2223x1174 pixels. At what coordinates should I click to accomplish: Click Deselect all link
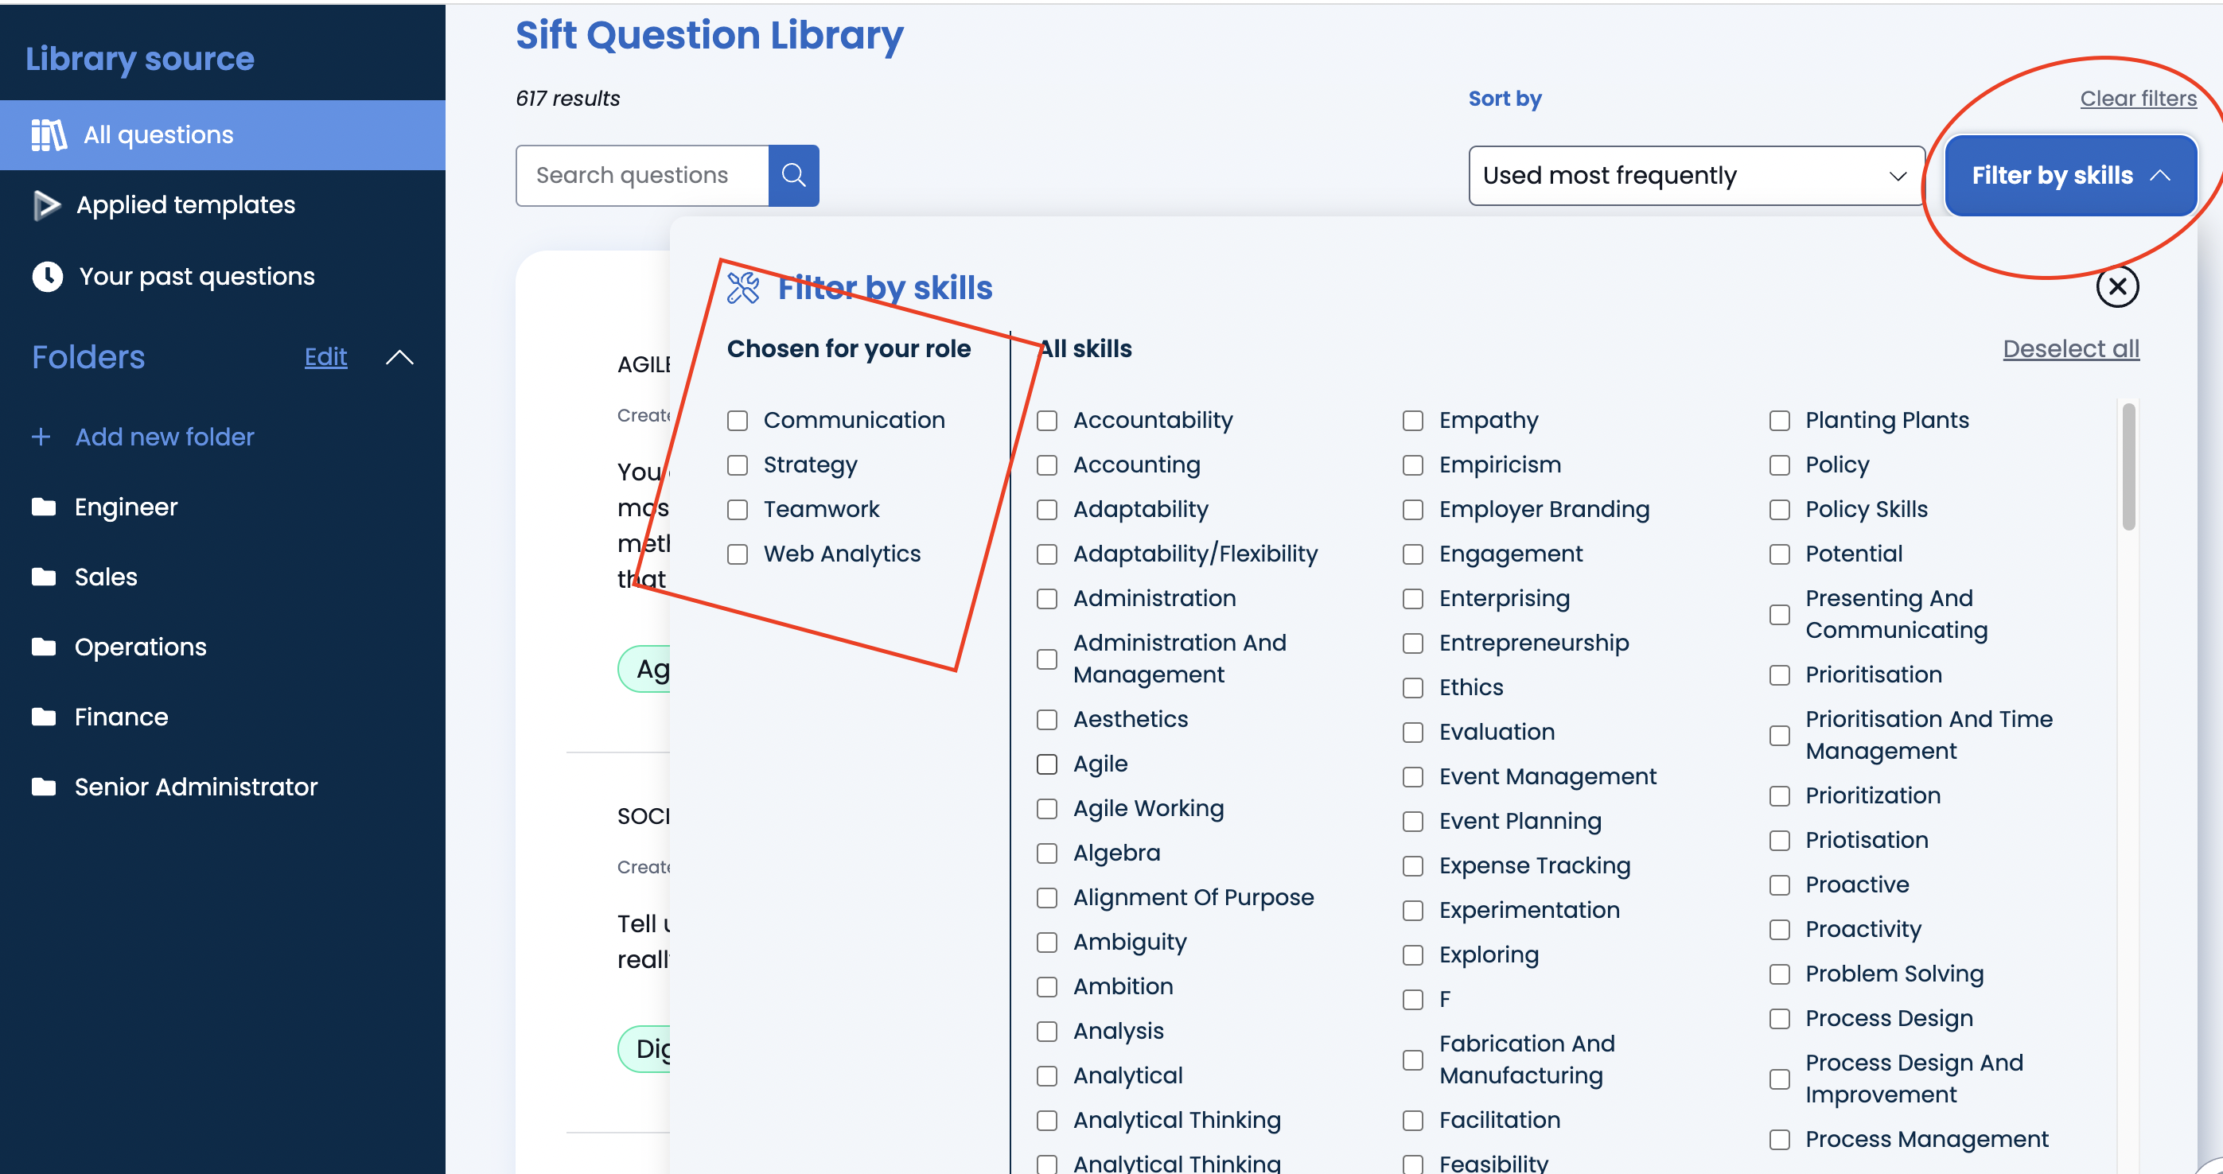(x=2070, y=349)
